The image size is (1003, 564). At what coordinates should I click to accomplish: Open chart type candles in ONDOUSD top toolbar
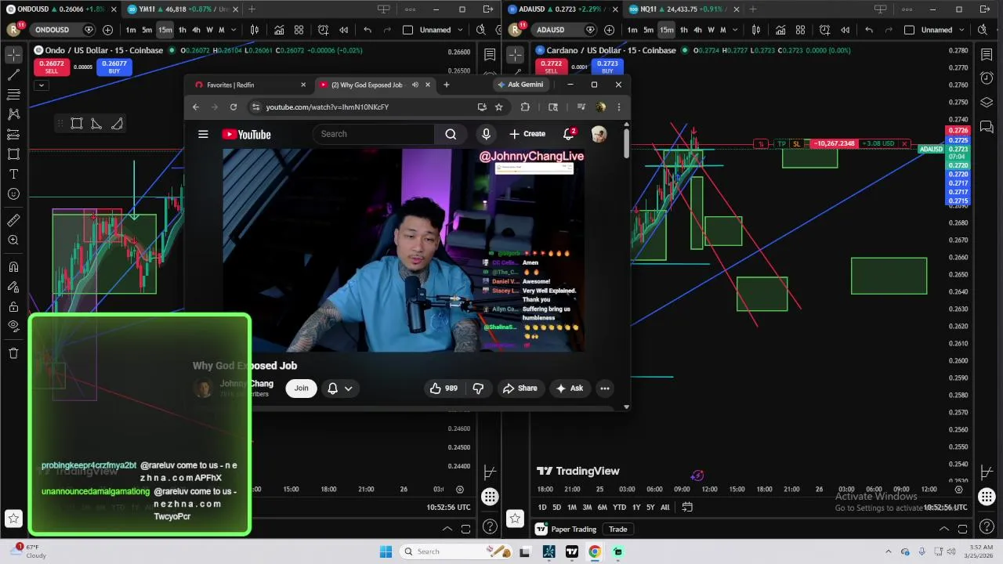tap(255, 30)
